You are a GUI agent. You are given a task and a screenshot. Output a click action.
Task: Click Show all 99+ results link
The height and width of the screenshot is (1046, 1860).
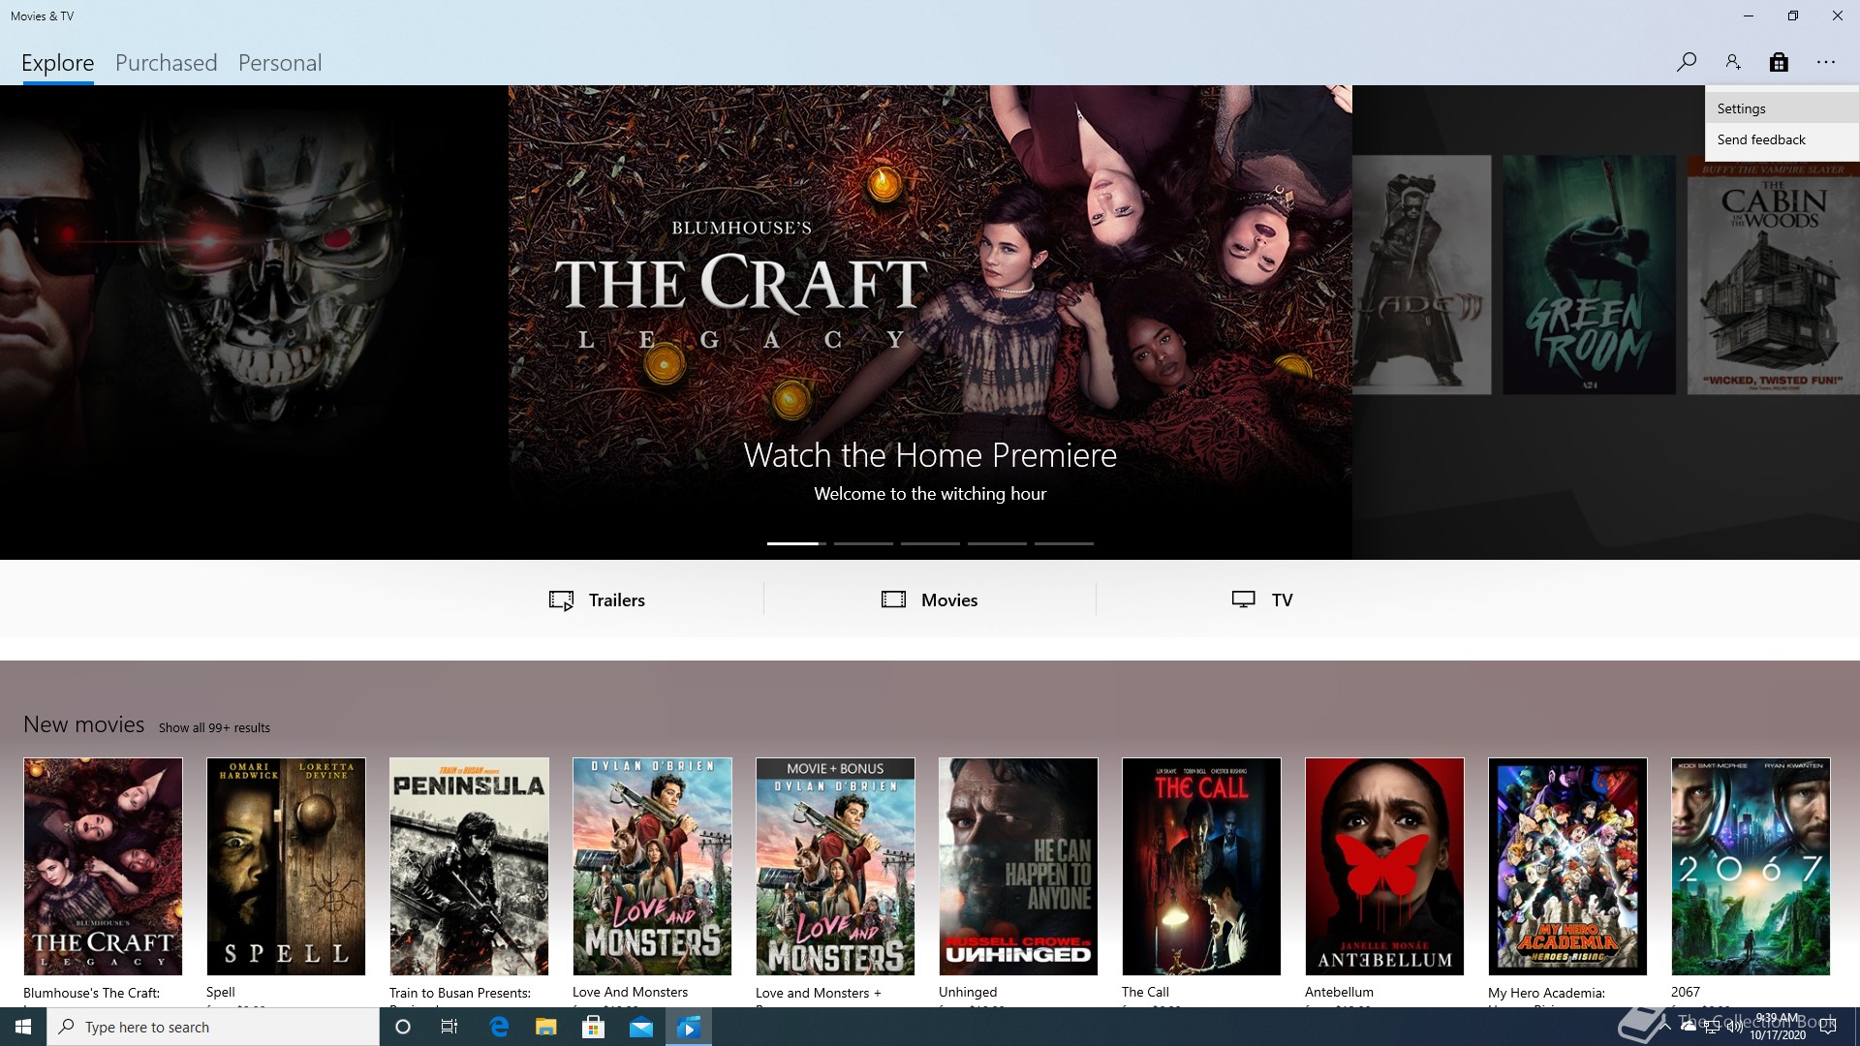click(x=214, y=727)
